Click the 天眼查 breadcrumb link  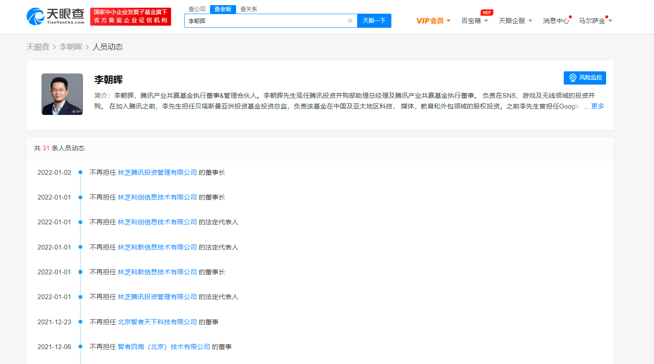[x=38, y=47]
